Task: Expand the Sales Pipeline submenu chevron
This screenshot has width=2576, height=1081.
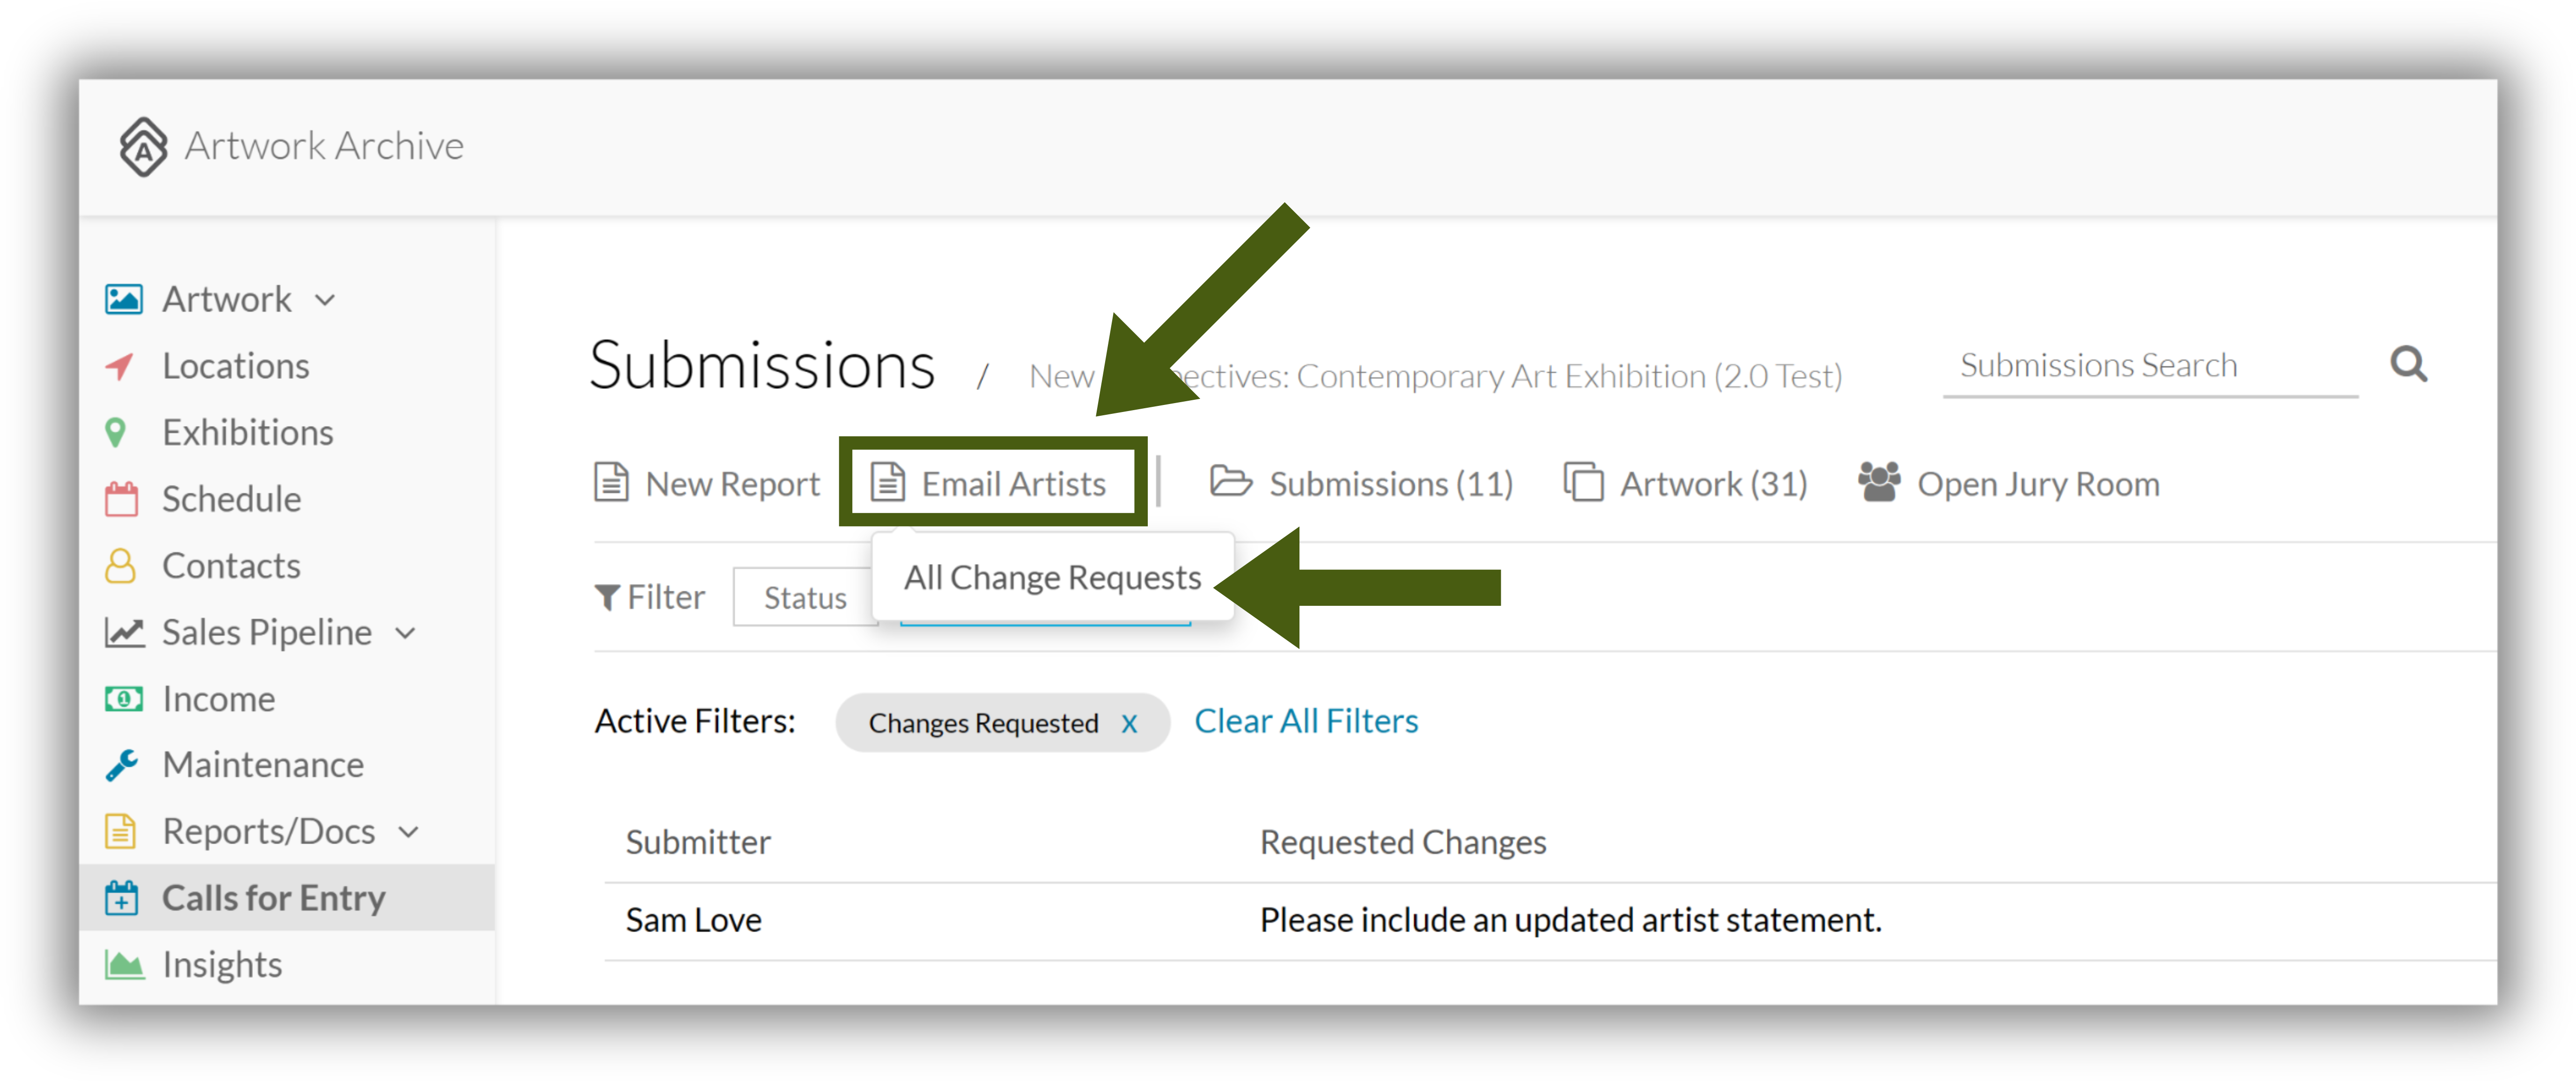Action: (x=405, y=632)
